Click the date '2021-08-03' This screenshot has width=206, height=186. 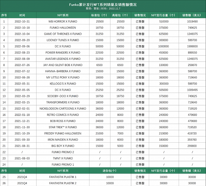point(22,158)
